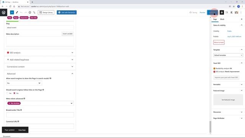Open the allow search results No dropdown
This screenshot has width=245, height=138.
pos(24,83)
